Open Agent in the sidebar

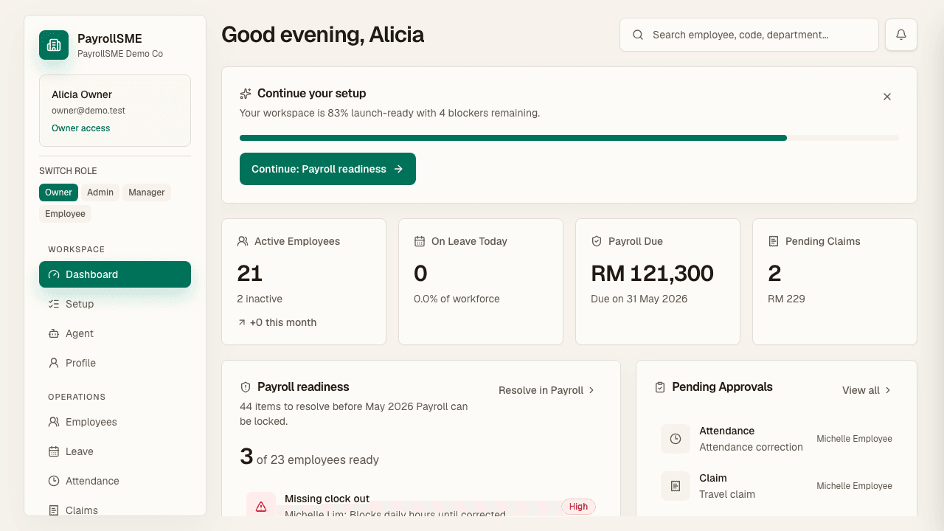115,333
